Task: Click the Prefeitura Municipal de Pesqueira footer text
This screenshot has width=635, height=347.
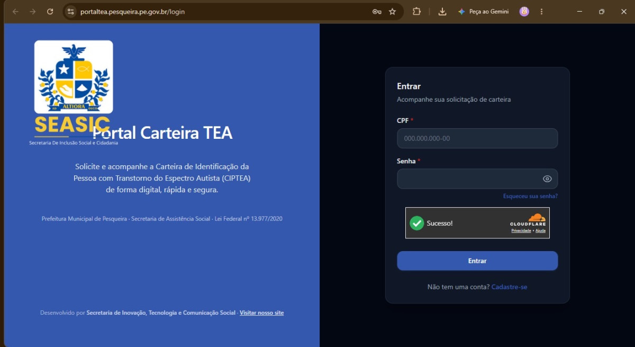Action: point(162,218)
